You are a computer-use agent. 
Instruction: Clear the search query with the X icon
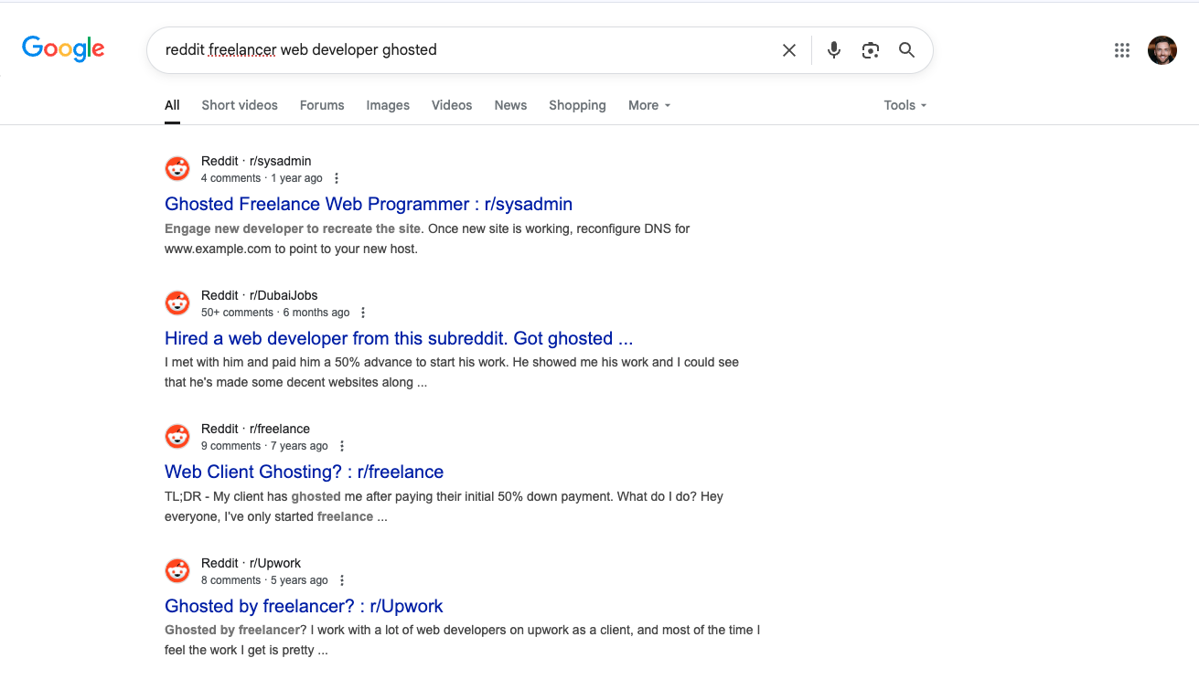tap(788, 50)
